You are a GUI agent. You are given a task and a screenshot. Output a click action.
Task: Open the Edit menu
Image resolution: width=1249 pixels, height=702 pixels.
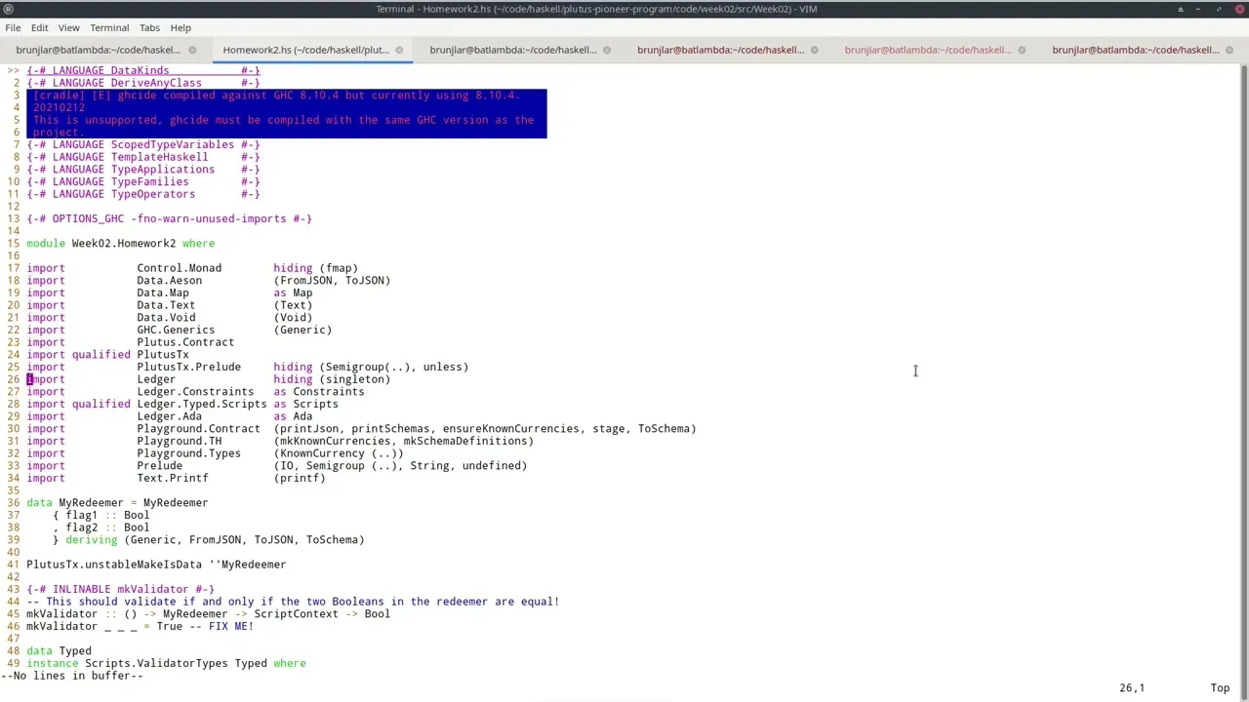(x=39, y=27)
